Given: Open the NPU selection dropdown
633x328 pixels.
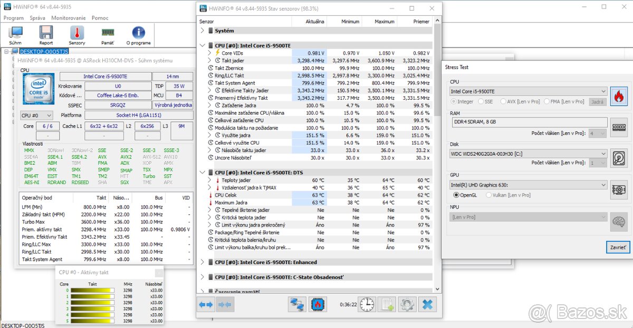Looking at the screenshot, I should coord(529,217).
